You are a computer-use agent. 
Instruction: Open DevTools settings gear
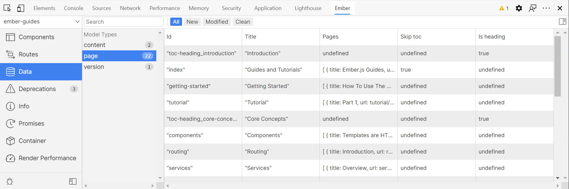pyautogui.click(x=519, y=8)
